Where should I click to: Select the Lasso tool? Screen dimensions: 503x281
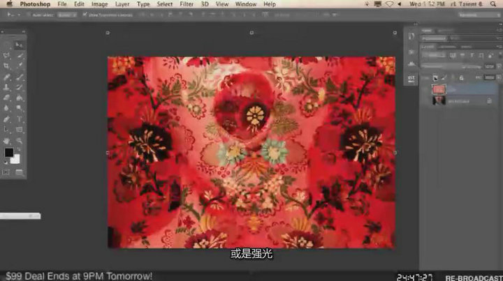click(x=7, y=55)
